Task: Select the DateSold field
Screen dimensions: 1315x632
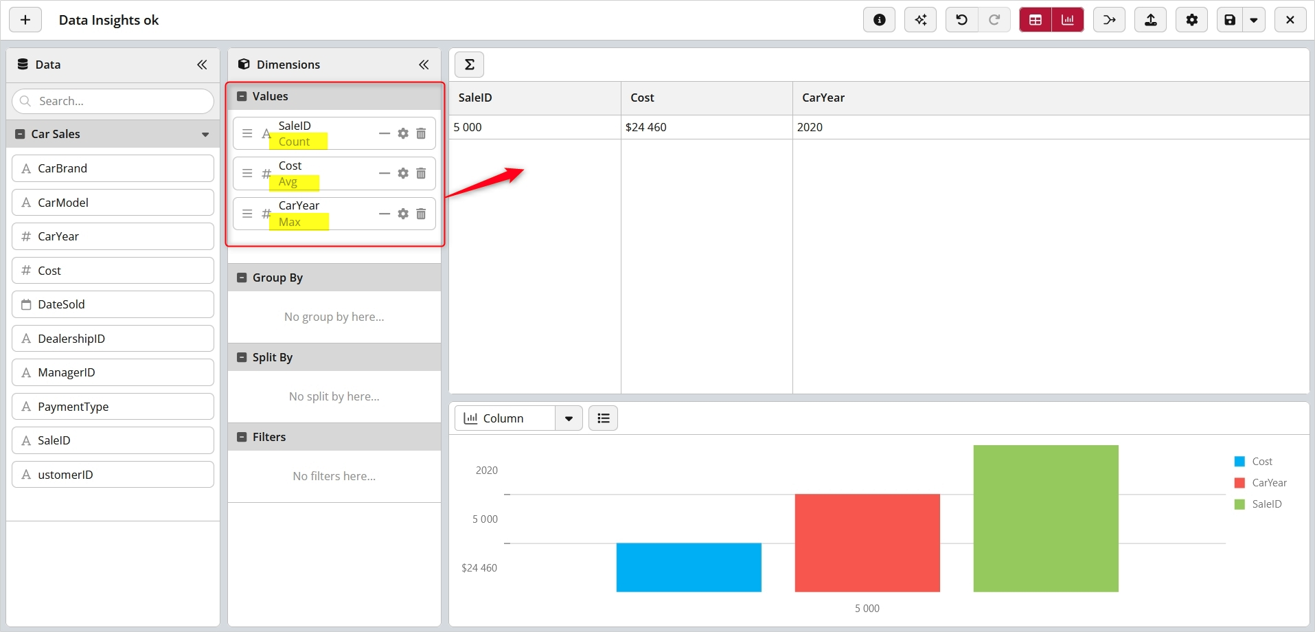Action: 113,304
